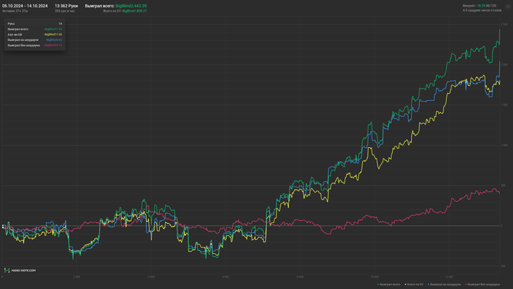Click x-axis label 10 000
The width and height of the screenshot is (513, 289).
(374, 277)
